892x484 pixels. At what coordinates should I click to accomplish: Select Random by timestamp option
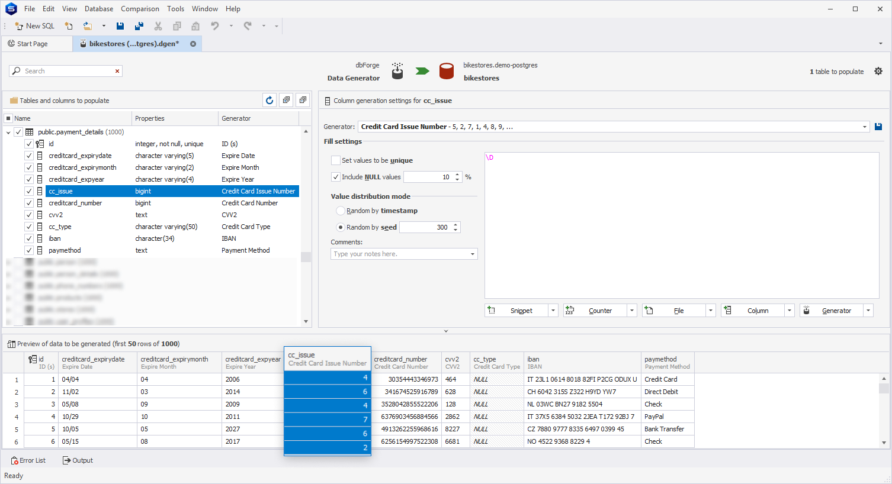point(341,211)
